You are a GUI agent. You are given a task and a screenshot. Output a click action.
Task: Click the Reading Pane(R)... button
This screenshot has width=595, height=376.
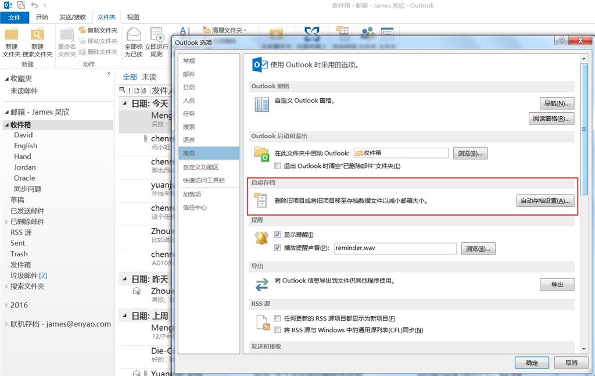point(551,119)
